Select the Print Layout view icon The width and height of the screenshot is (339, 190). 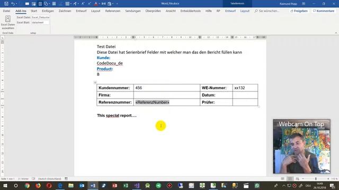click(x=290, y=179)
